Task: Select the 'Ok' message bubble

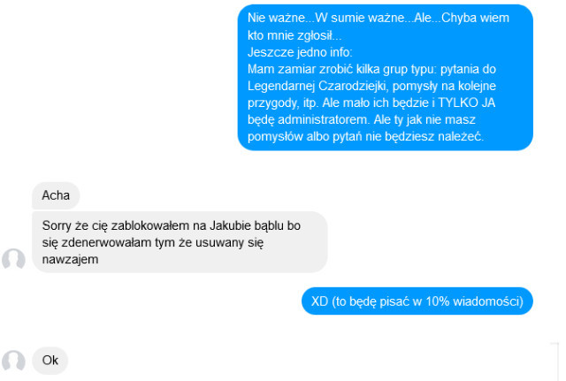Action: pos(50,361)
